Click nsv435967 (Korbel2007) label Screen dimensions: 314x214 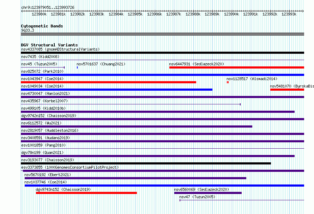44,101
